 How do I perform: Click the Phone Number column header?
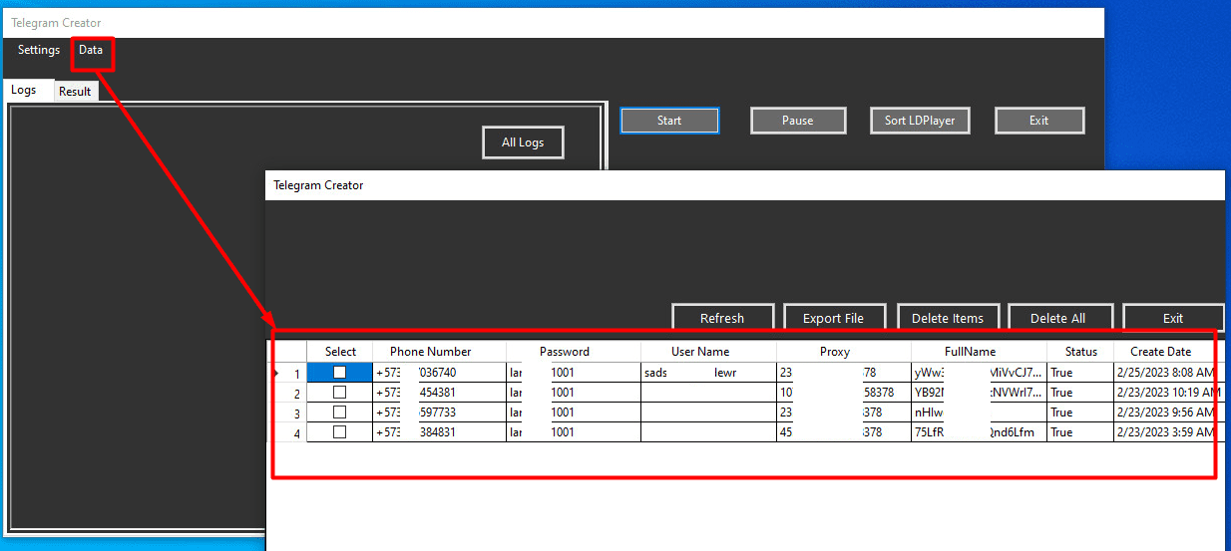click(x=440, y=352)
